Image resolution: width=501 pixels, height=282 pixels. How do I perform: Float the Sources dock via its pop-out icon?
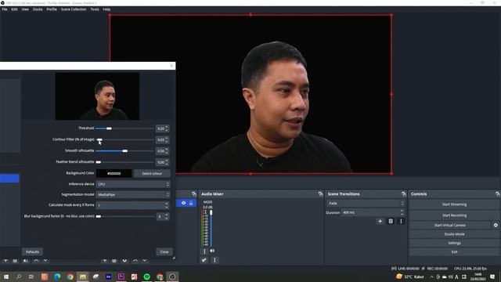194,194
